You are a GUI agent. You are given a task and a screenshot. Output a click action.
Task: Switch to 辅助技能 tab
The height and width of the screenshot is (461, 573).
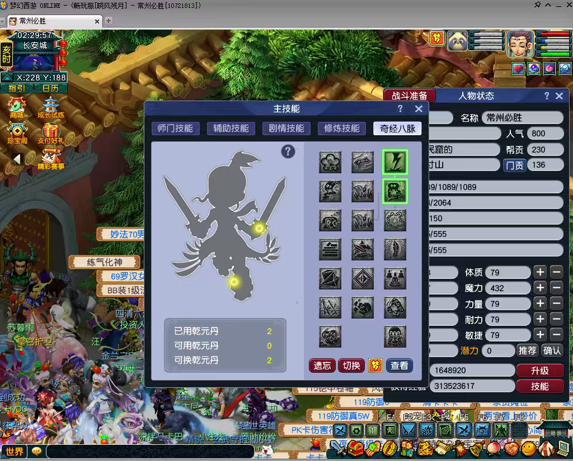point(231,129)
